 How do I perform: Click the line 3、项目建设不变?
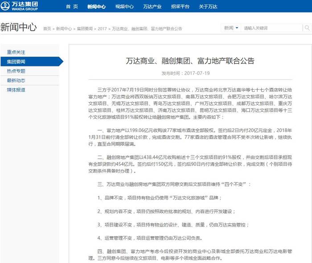point(173,225)
